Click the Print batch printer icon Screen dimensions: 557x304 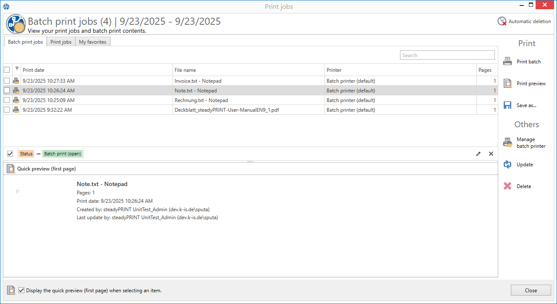coord(507,61)
